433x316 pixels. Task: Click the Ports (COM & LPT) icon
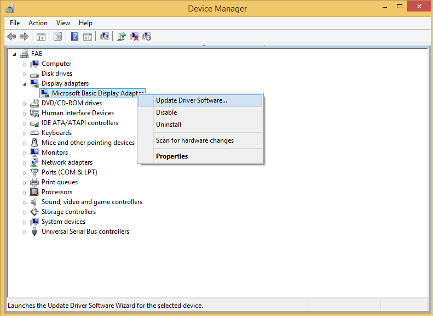(x=34, y=172)
